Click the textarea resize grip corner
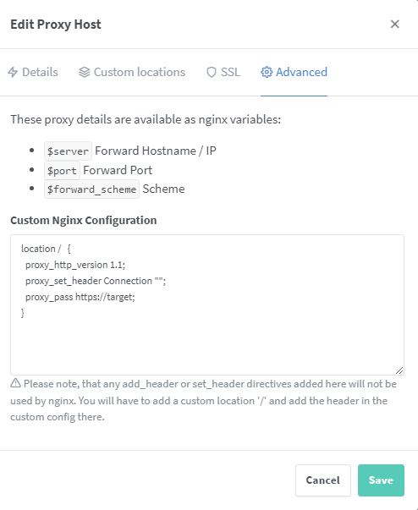This screenshot has height=510, width=418. click(399, 370)
